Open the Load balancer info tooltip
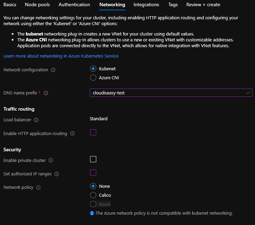The width and height of the screenshot is (255, 225). click(x=36, y=120)
